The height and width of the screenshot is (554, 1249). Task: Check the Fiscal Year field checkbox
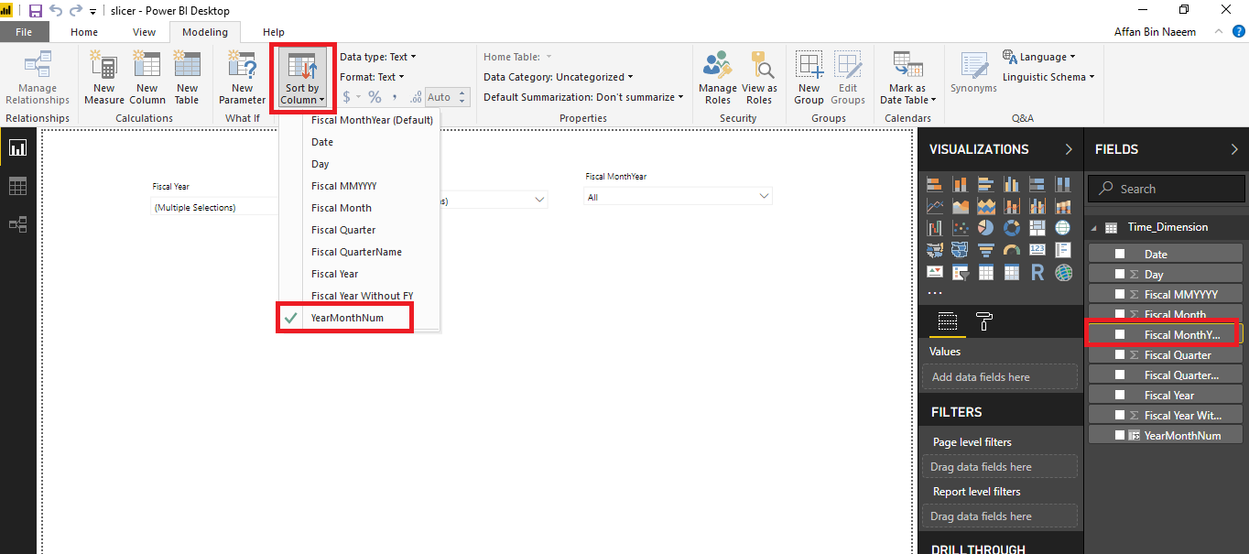(1119, 396)
